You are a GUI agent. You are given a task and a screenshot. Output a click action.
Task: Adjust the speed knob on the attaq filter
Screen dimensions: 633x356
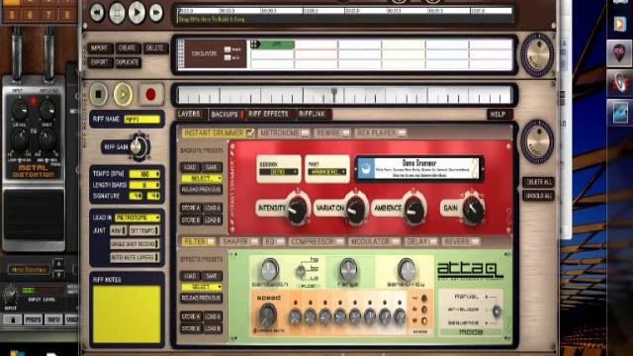click(267, 315)
